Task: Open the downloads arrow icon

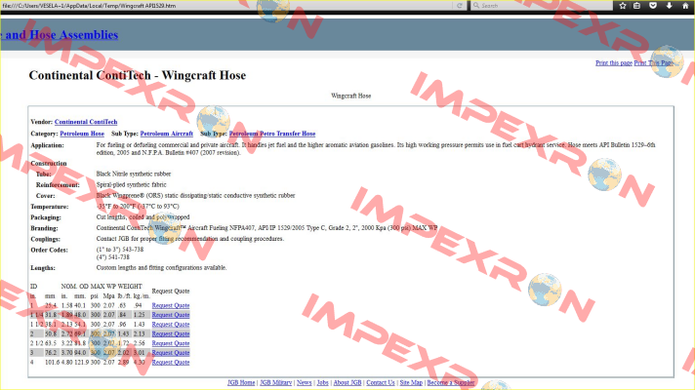Action: coord(670,5)
